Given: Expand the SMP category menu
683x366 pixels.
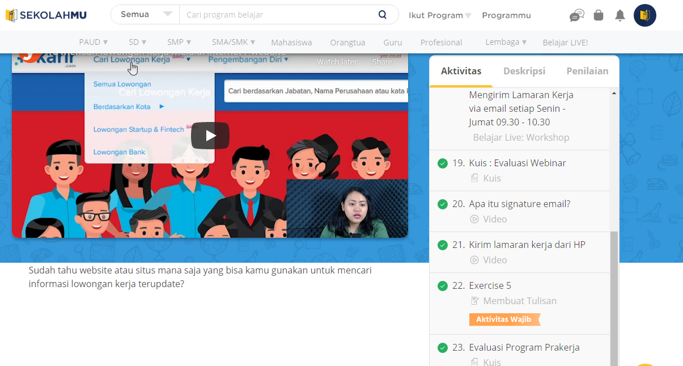Looking at the screenshot, I should tap(179, 42).
